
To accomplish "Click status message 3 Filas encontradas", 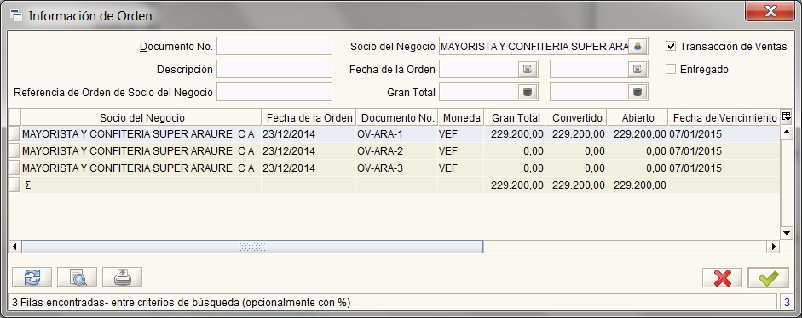I will [182, 302].
